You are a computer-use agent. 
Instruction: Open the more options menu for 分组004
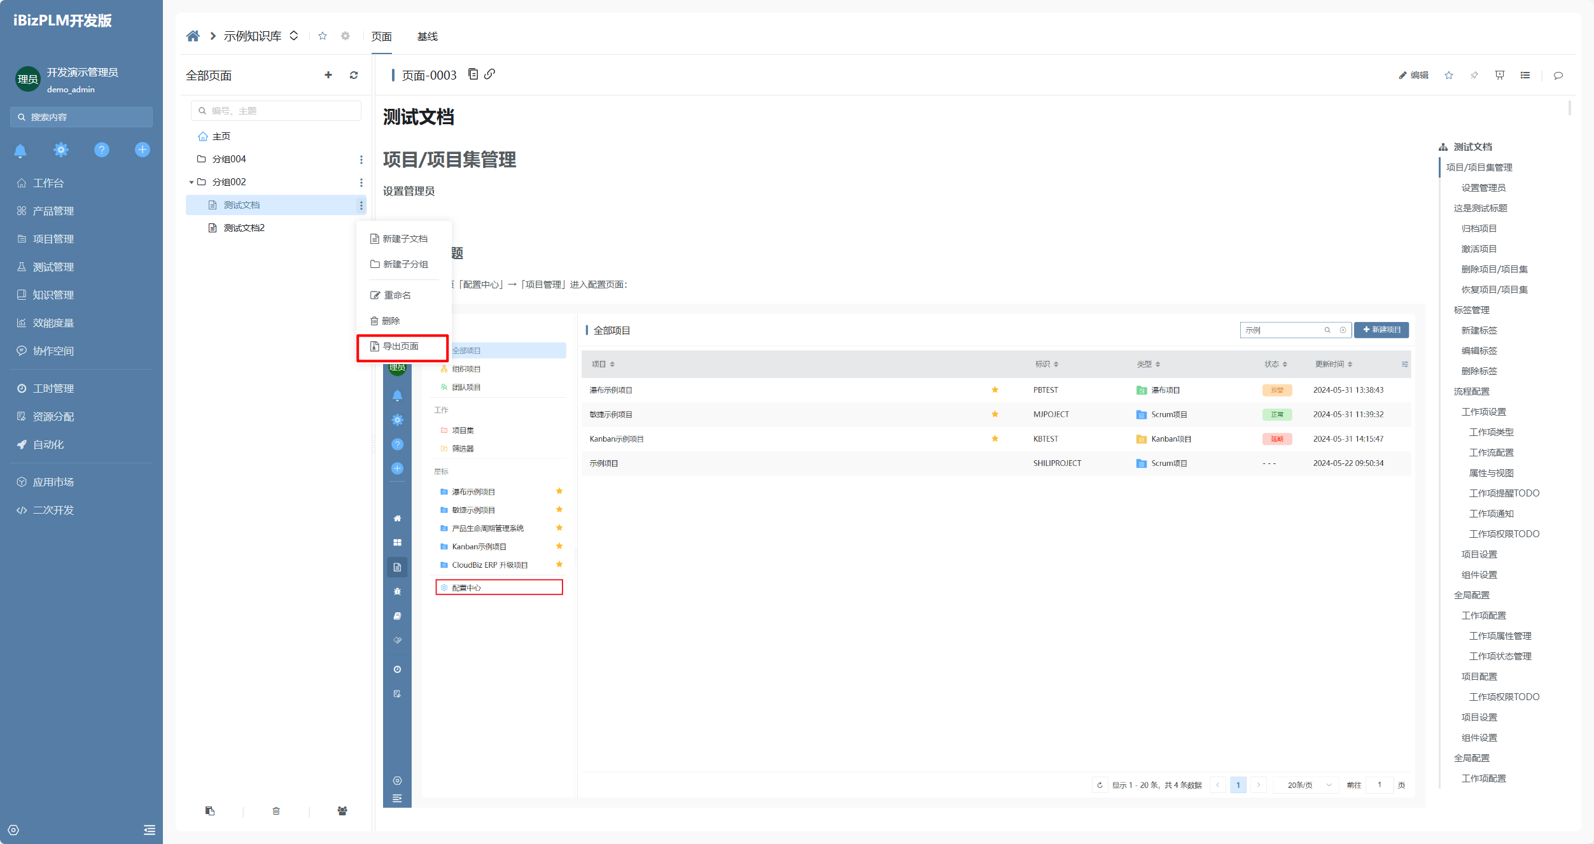tap(361, 159)
